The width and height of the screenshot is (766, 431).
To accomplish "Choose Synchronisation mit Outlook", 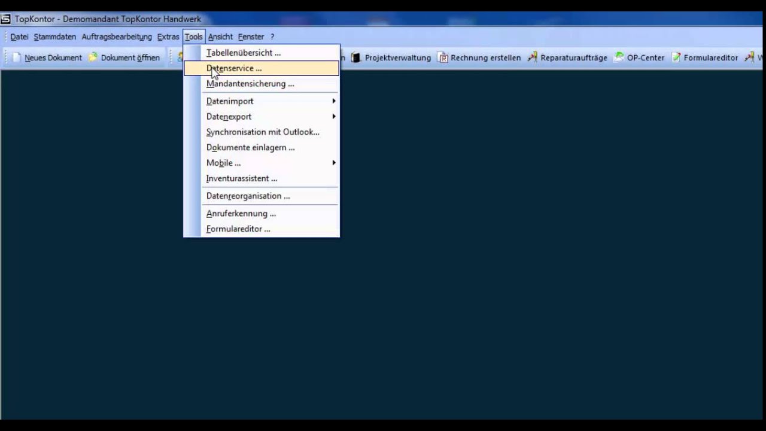I will [x=262, y=132].
